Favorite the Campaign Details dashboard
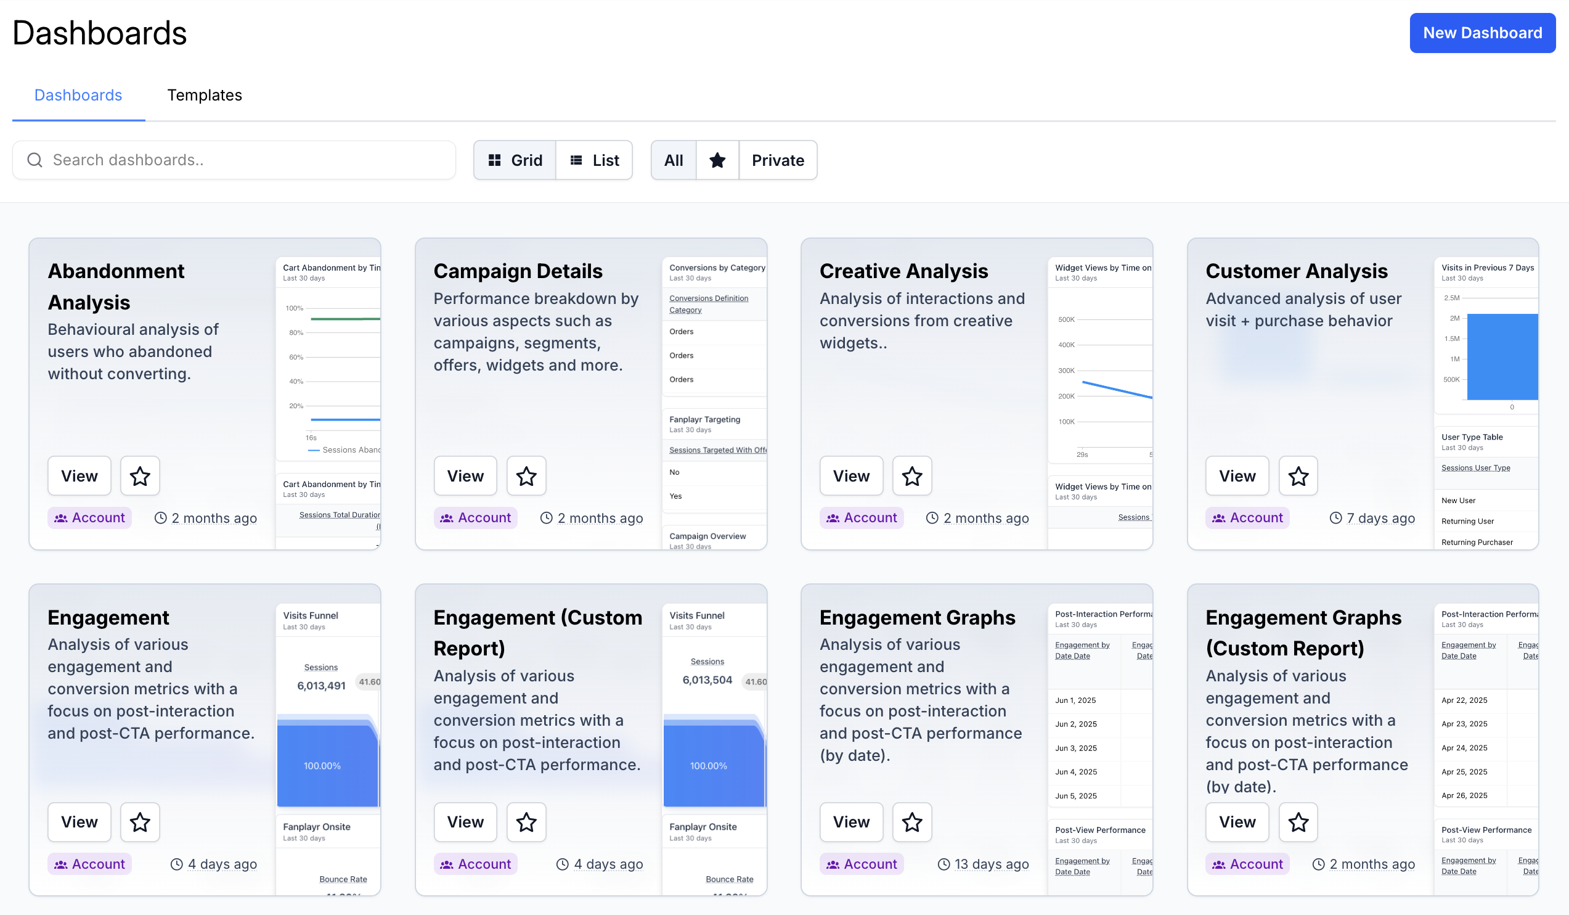This screenshot has height=915, width=1569. click(526, 476)
